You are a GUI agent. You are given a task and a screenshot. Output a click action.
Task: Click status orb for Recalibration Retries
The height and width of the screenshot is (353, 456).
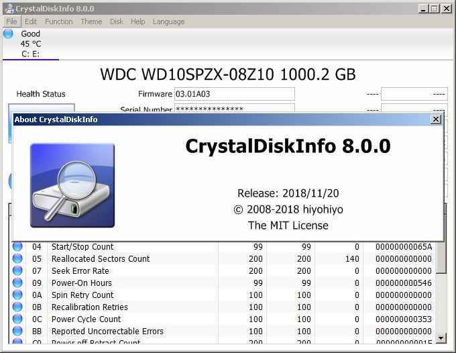point(17,307)
